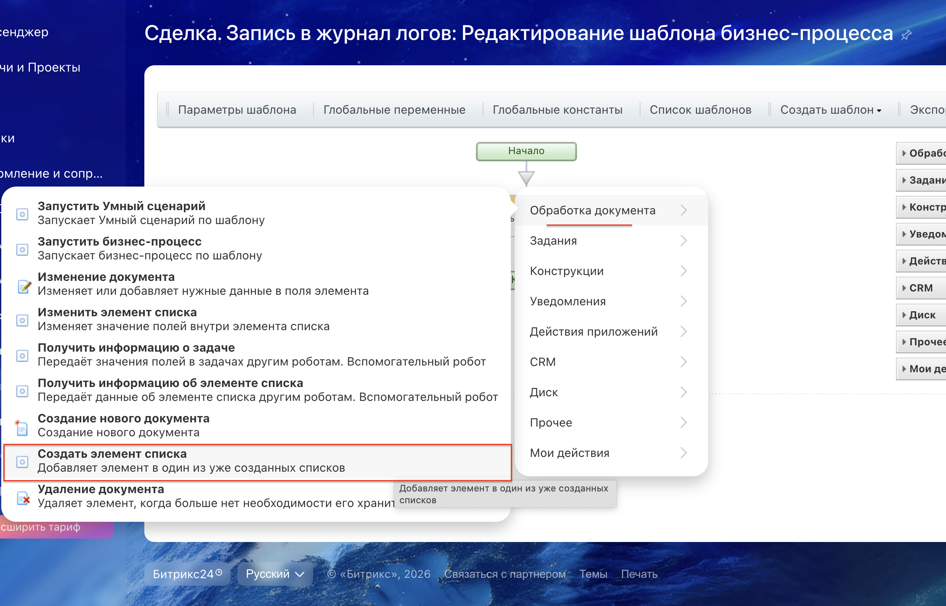946x606 pixels.
Task: Open the Русский language selector
Action: pos(275,574)
